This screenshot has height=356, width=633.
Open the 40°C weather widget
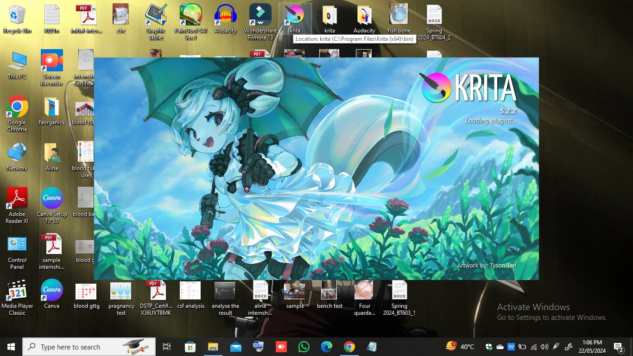click(x=460, y=346)
